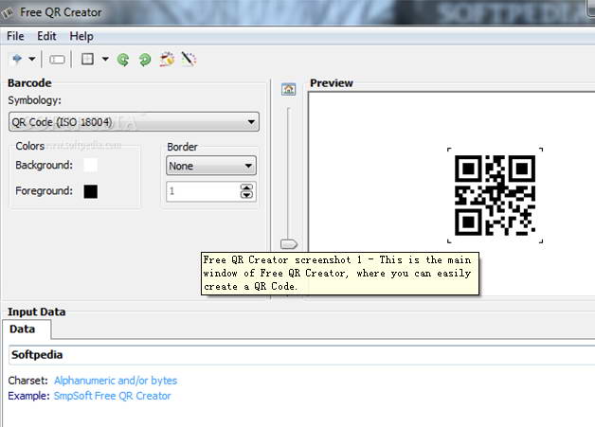The height and width of the screenshot is (427, 595).
Task: Click the fit-to-window icon above the zoom slider
Action: [x=289, y=90]
